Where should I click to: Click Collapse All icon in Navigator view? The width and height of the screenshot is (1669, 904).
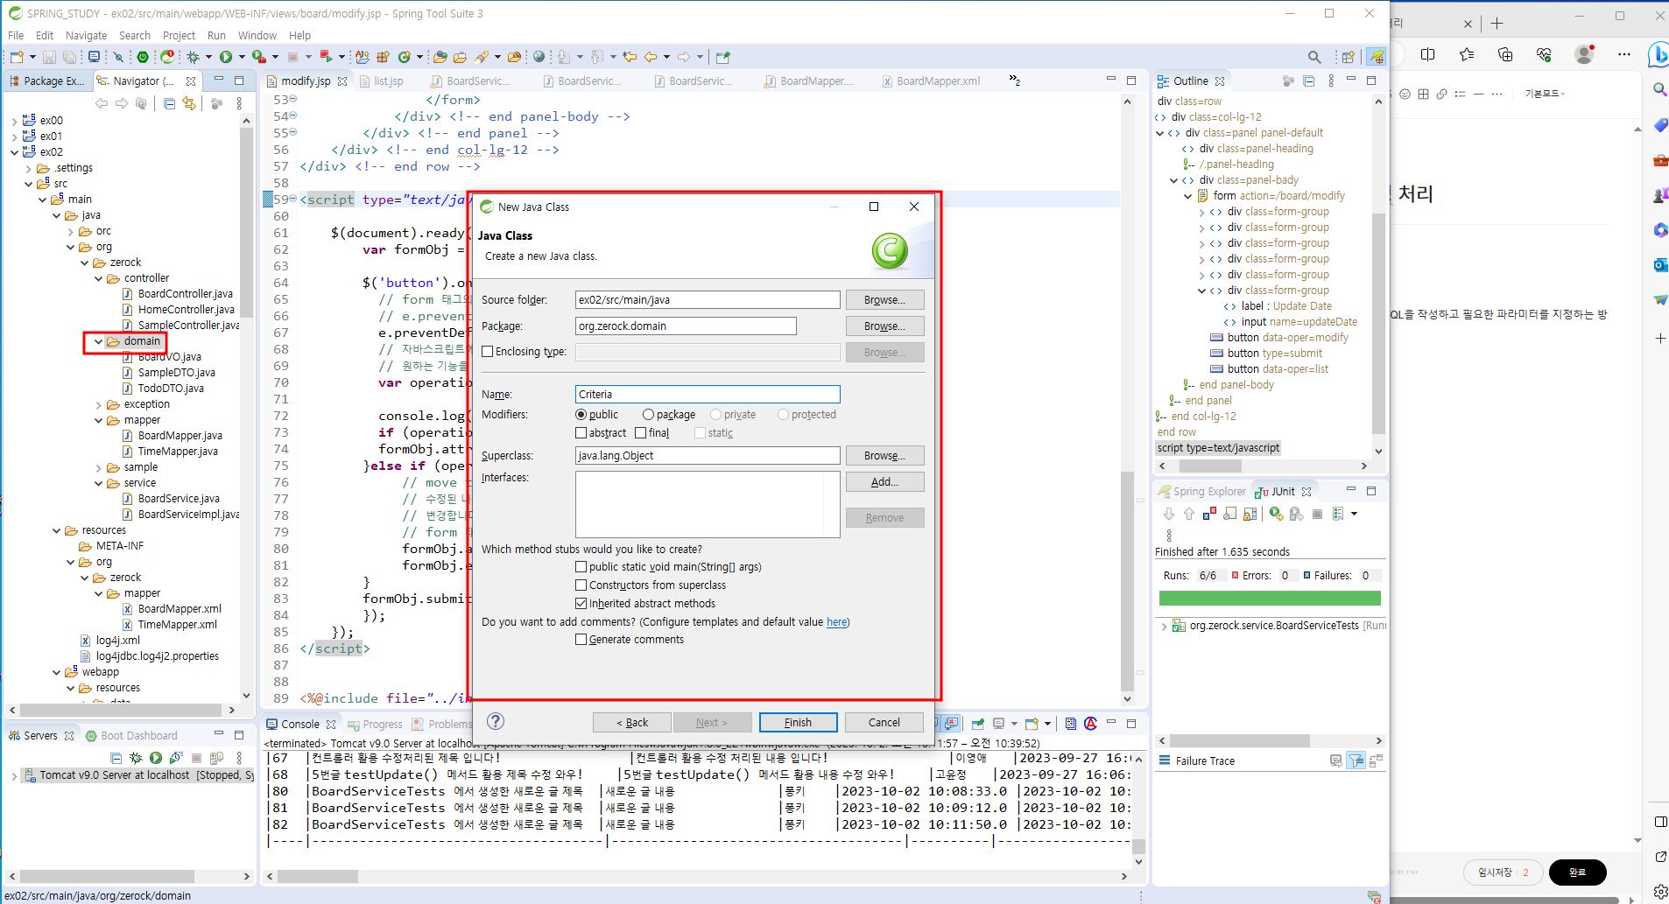(169, 103)
